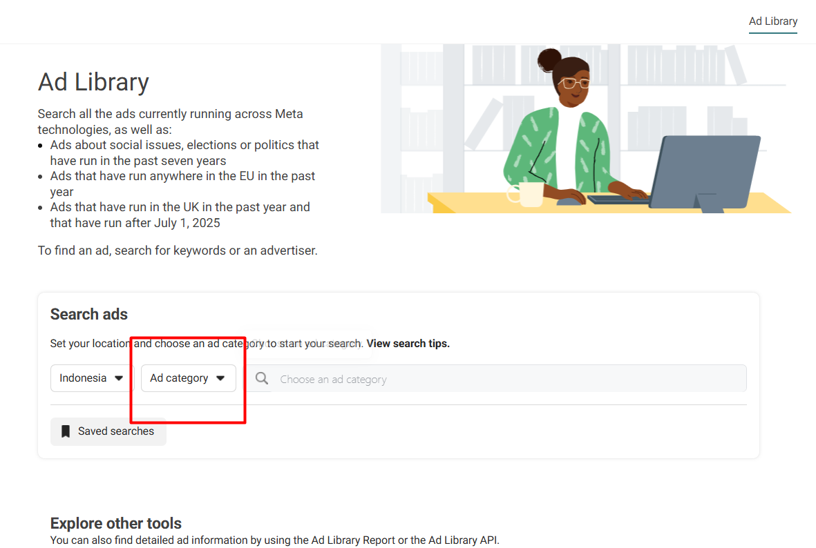816x548 pixels.
Task: Click the bookmark icon beside Saved searches
Action: (x=66, y=431)
